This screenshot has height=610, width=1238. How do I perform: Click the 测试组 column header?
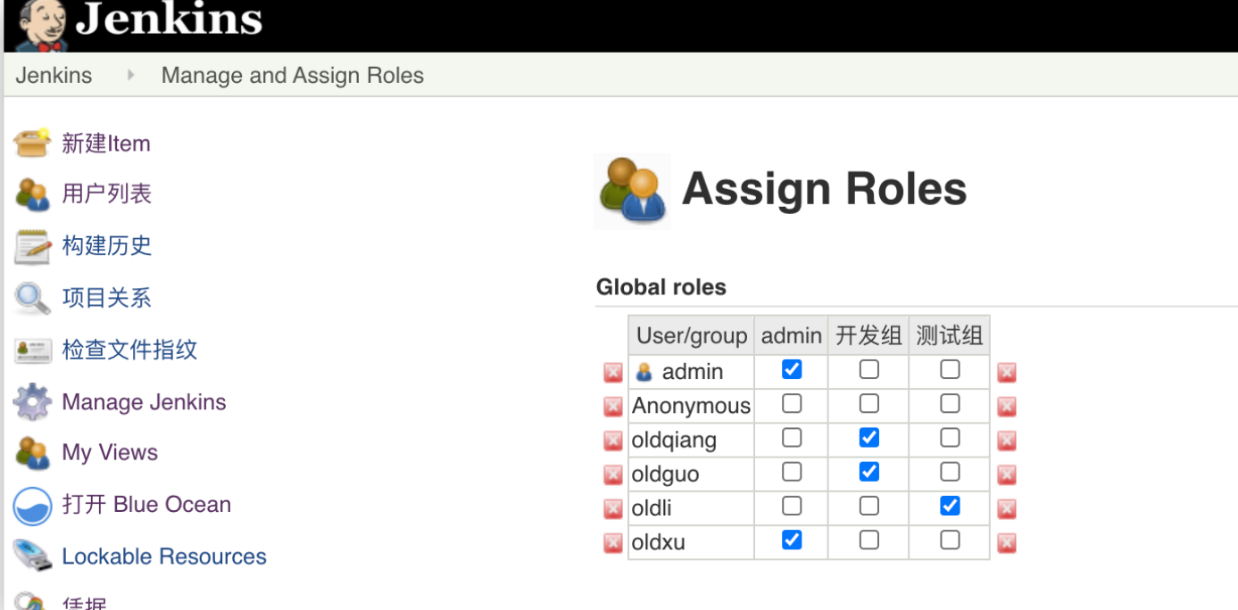[x=949, y=336]
